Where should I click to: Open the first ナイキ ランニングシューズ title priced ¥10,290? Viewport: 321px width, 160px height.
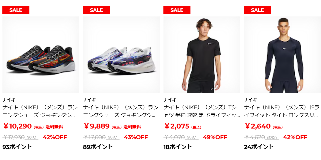click(x=40, y=111)
